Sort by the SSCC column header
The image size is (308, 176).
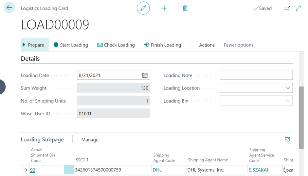click(x=83, y=160)
